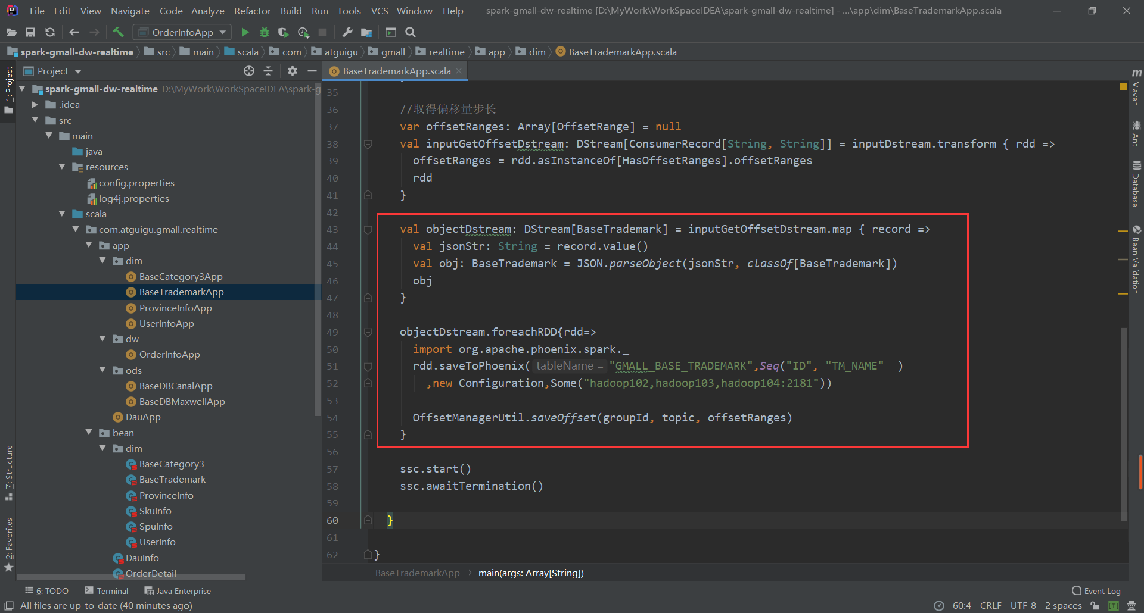This screenshot has width=1144, height=613.
Task: Open the VCS menu
Action: pyautogui.click(x=379, y=11)
